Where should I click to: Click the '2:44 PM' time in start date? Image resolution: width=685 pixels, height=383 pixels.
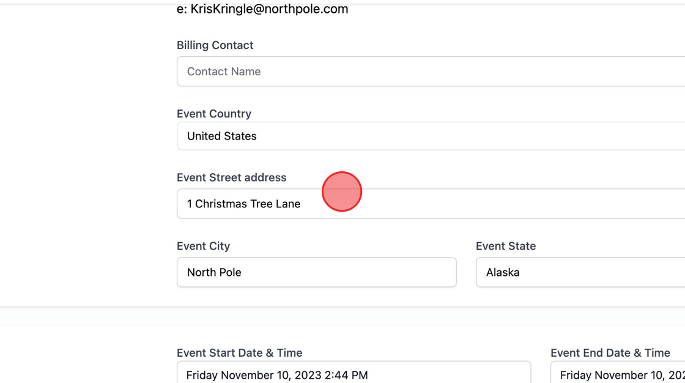(x=346, y=375)
